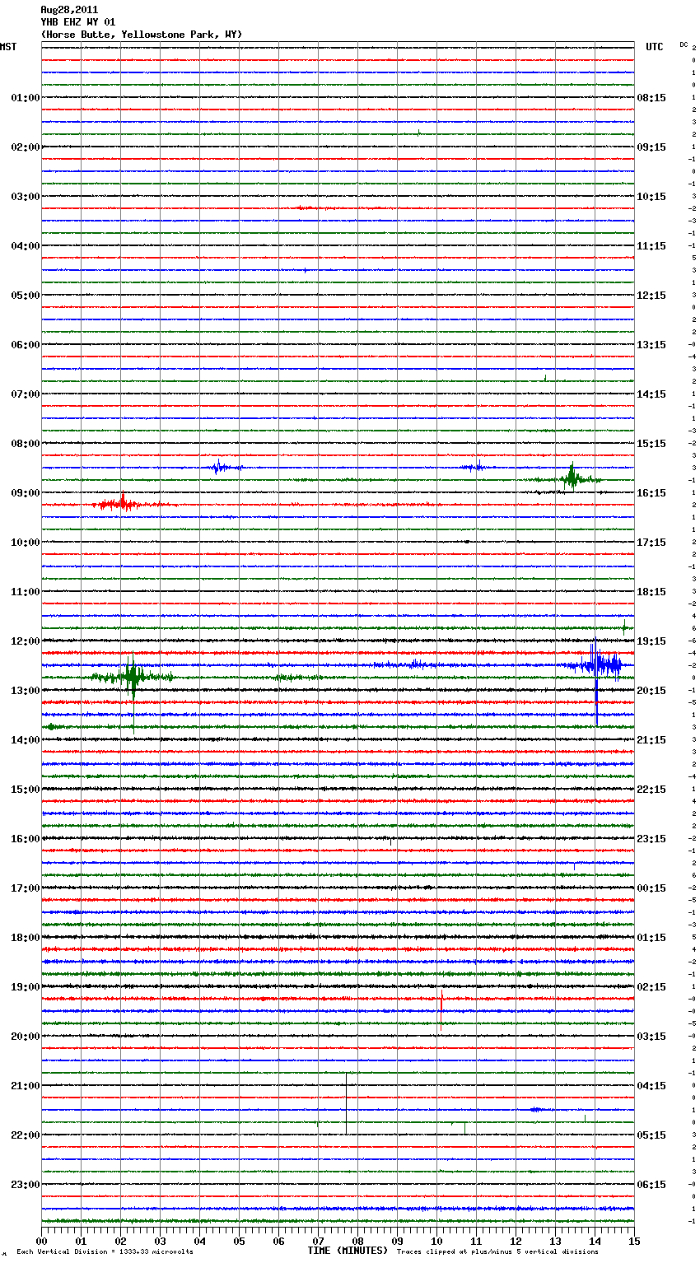Image resolution: width=700 pixels, height=1263 pixels.
Task: Select the 01:00 MST row label
Action: coord(25,98)
